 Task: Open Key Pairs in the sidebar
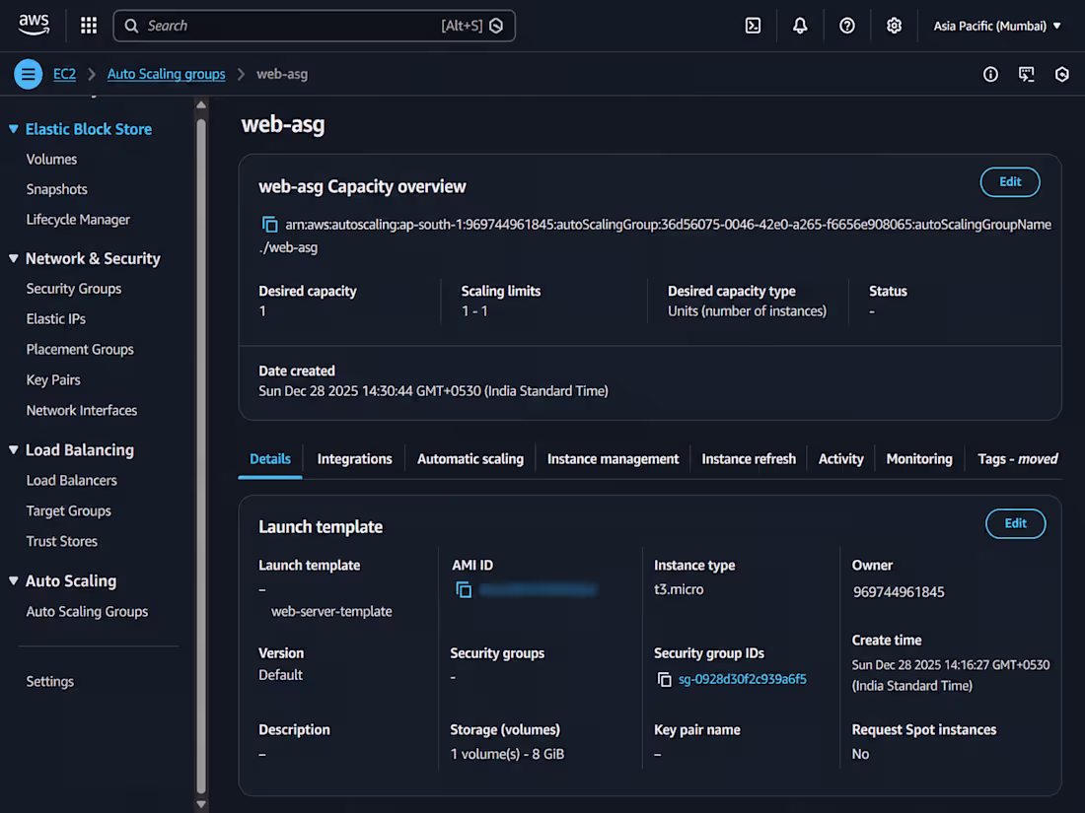tap(53, 380)
